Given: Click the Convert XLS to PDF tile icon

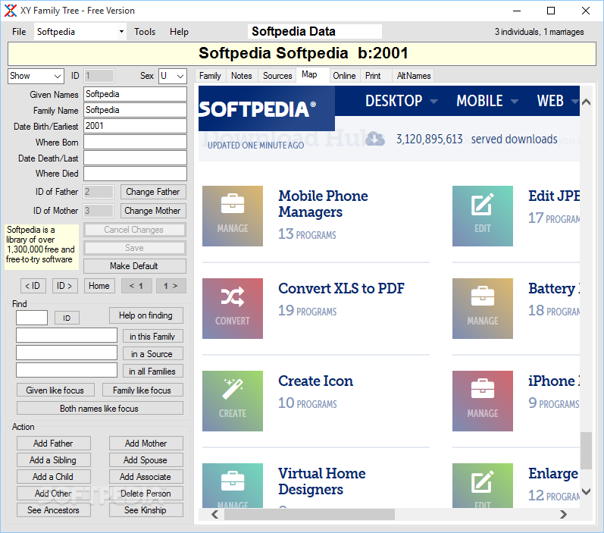Looking at the screenshot, I should [232, 309].
